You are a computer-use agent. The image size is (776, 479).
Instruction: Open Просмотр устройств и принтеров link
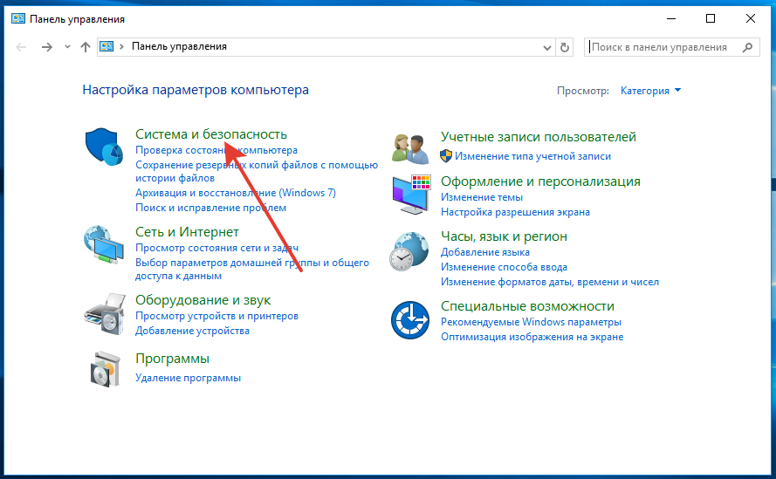(x=216, y=316)
